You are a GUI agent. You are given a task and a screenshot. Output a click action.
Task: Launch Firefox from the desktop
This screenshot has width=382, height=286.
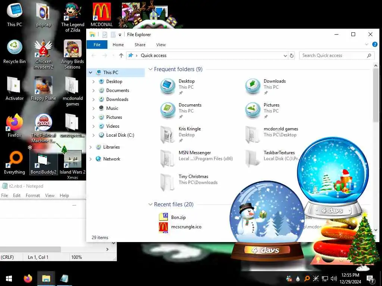pyautogui.click(x=15, y=125)
